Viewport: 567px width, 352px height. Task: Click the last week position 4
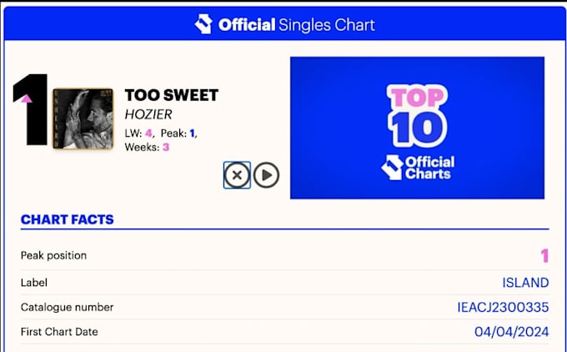[148, 133]
